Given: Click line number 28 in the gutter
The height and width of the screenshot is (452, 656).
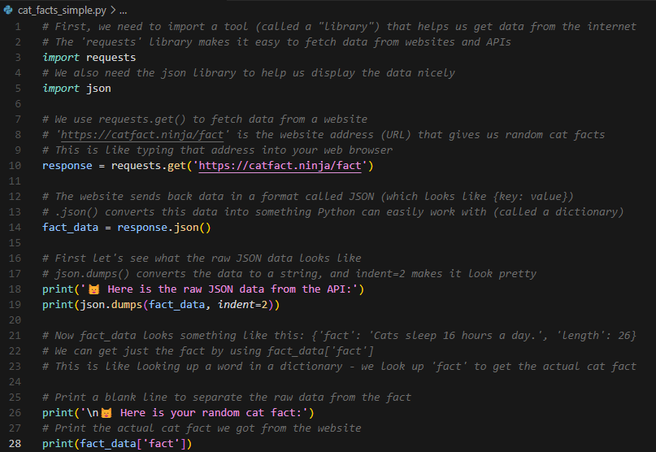Looking at the screenshot, I should pos(15,444).
